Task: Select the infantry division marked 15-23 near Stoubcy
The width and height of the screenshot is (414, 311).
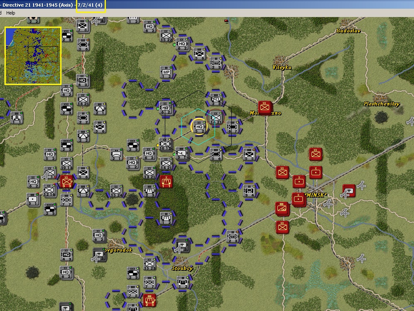Action: (149, 263)
